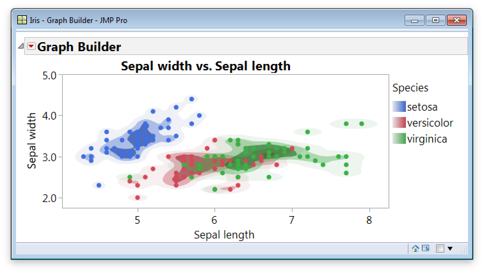The image size is (484, 273).
Task: Maximize the Graph Builder window
Action: (435, 20)
